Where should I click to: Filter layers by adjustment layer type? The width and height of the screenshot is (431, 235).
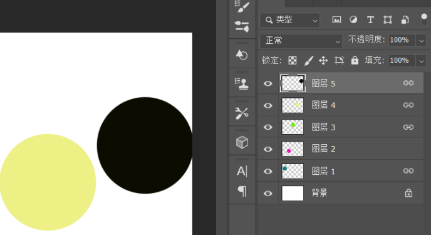pyautogui.click(x=353, y=20)
